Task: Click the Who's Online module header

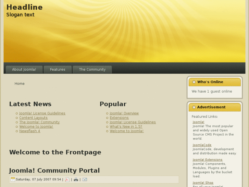Action: pyautogui.click(x=214, y=82)
